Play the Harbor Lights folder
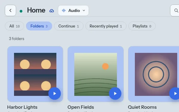The image size is (179, 112). (x=55, y=93)
